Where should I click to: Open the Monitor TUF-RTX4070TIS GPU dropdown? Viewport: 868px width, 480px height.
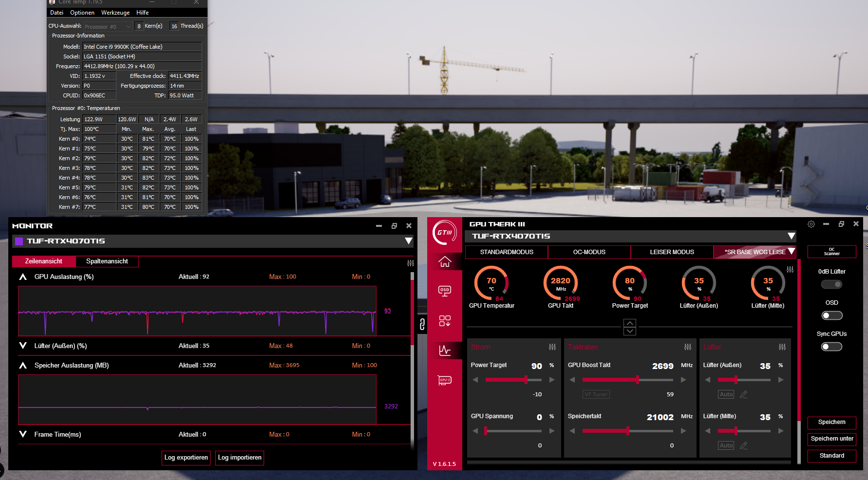point(408,241)
